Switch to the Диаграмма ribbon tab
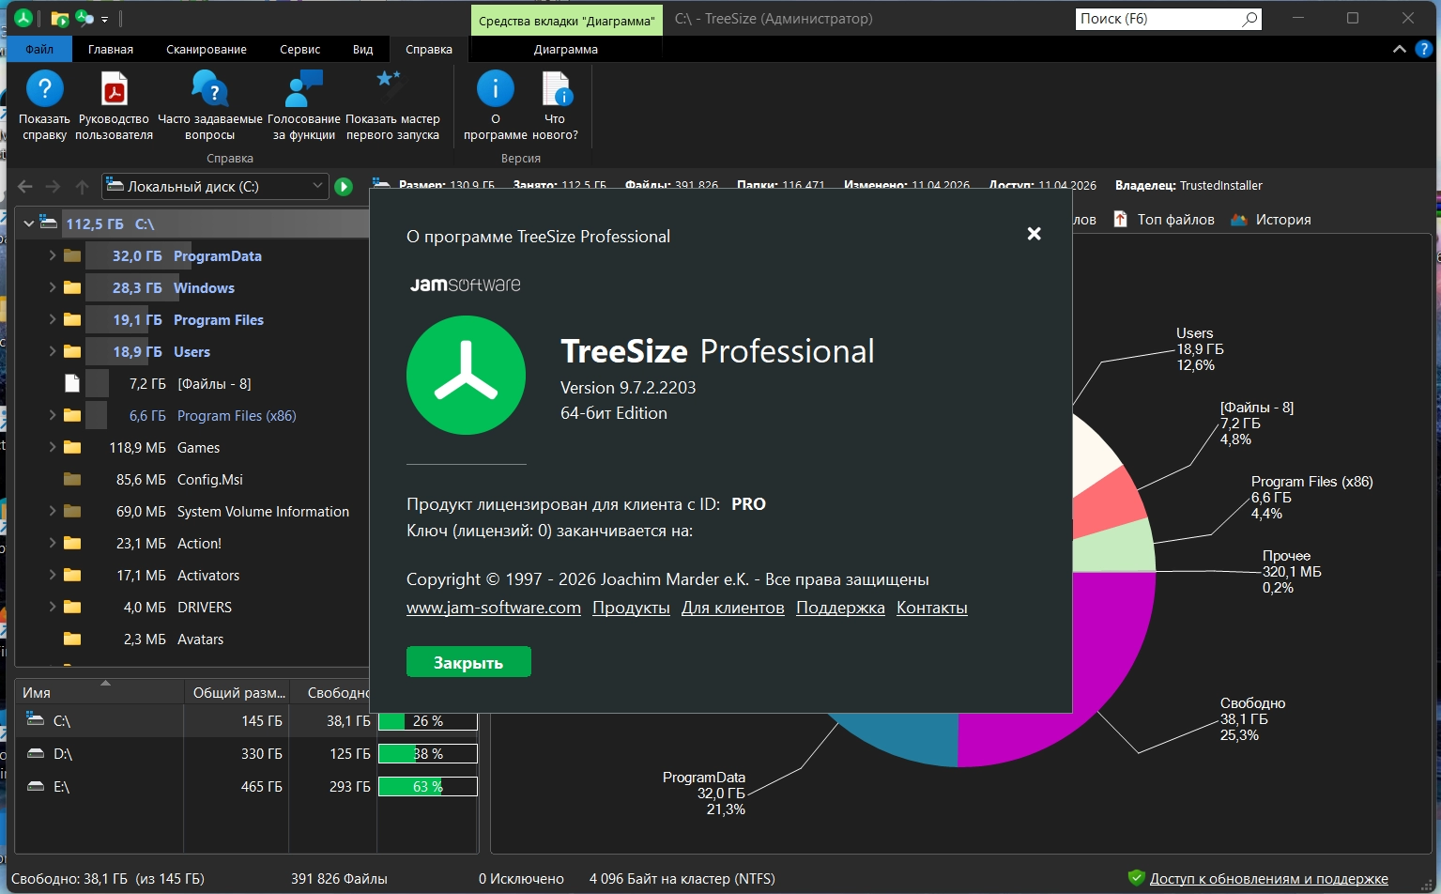1441x894 pixels. click(x=566, y=49)
